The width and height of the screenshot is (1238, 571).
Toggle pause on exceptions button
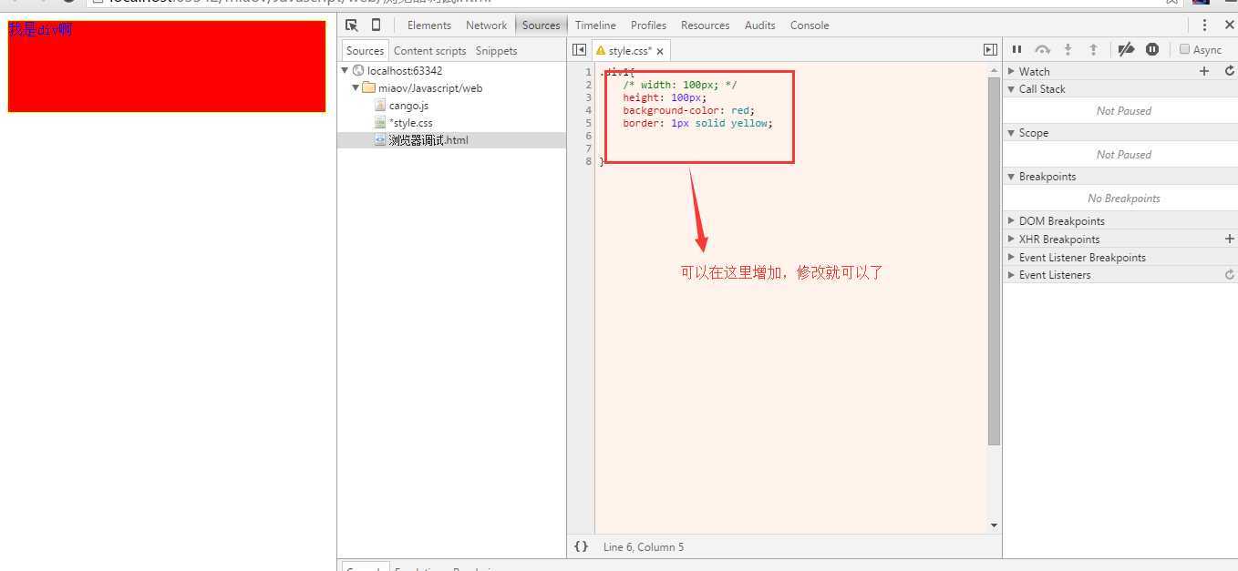click(1152, 49)
